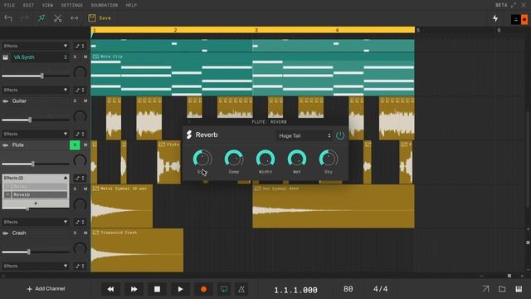Mute the Flute track
Viewport: 531px width, 299px height.
click(85, 145)
